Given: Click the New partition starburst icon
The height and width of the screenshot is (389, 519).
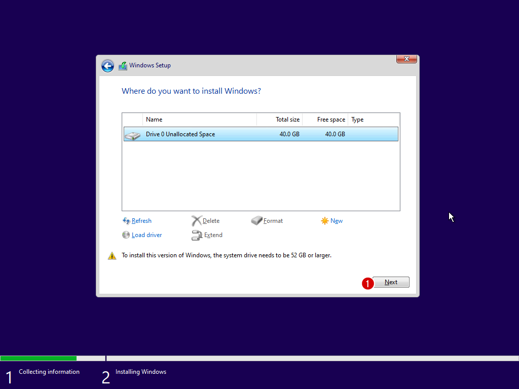Looking at the screenshot, I should (x=325, y=221).
